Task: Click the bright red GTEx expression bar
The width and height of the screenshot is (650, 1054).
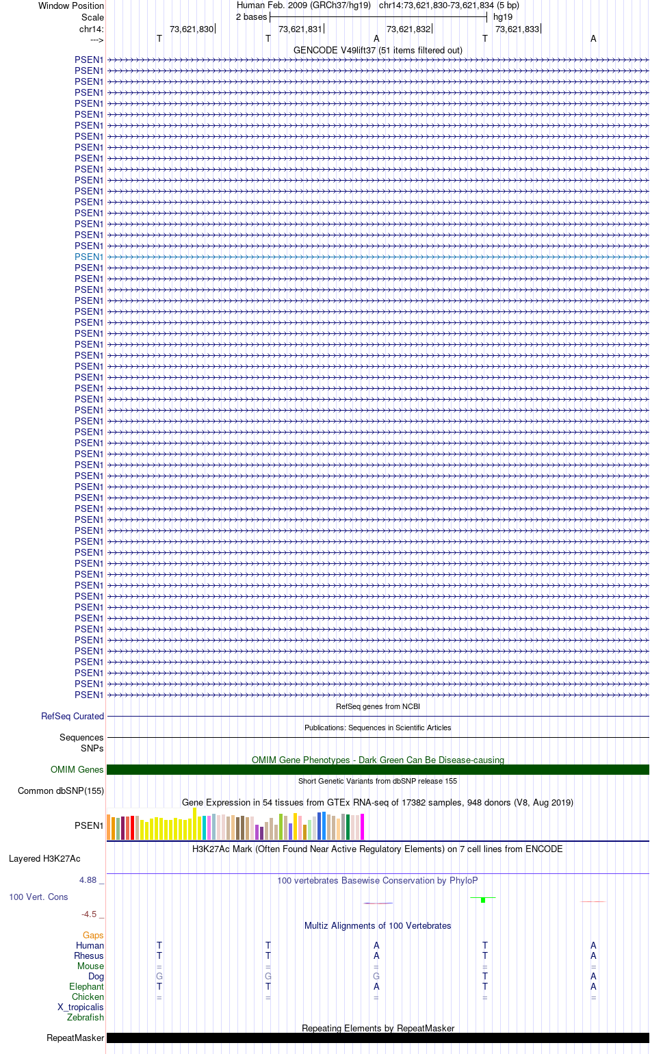Action: [x=132, y=827]
